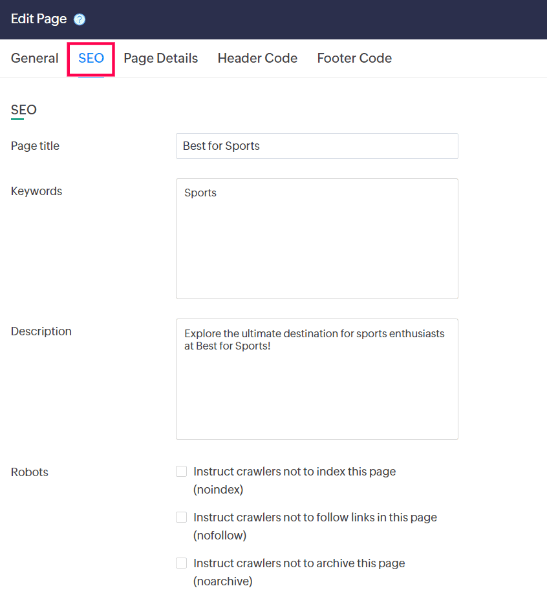The image size is (547, 606).
Task: Tick the nofollow links checkbox
Action: [x=182, y=517]
